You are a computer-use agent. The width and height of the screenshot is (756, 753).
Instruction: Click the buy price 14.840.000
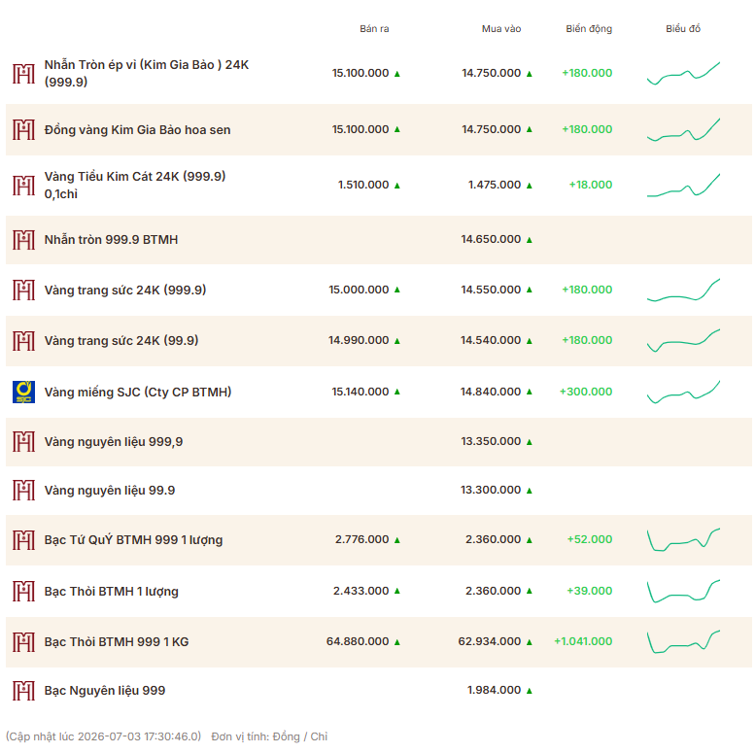point(491,392)
